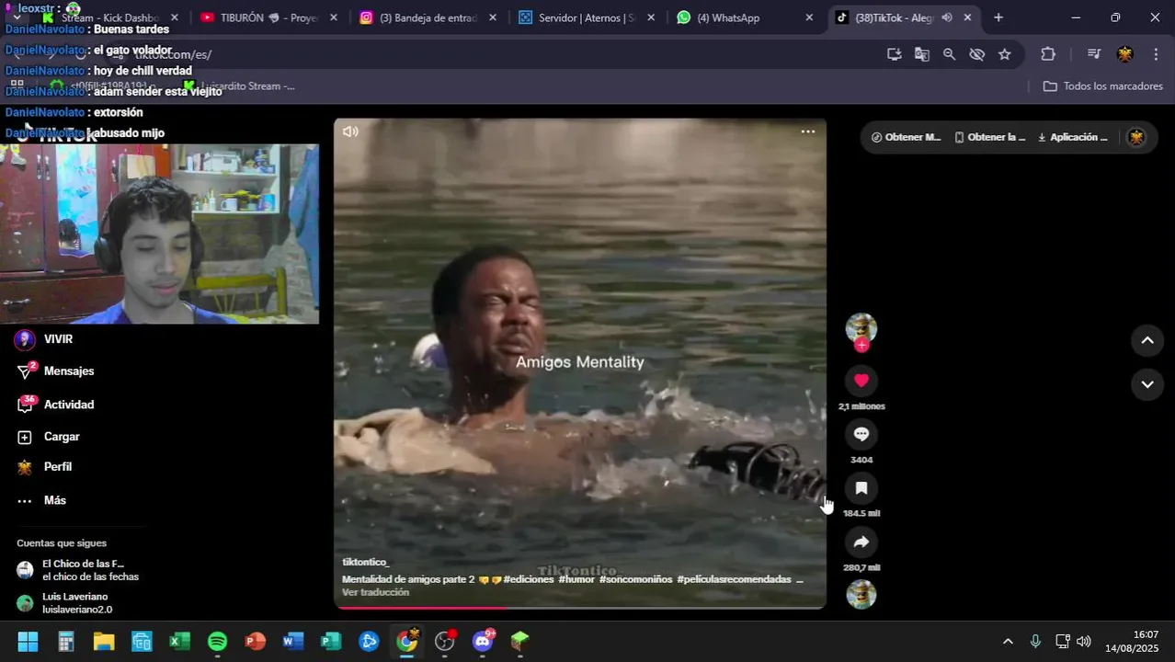Open the sound disc at bottom of action bar
This screenshot has height=662, width=1175.
(x=861, y=595)
